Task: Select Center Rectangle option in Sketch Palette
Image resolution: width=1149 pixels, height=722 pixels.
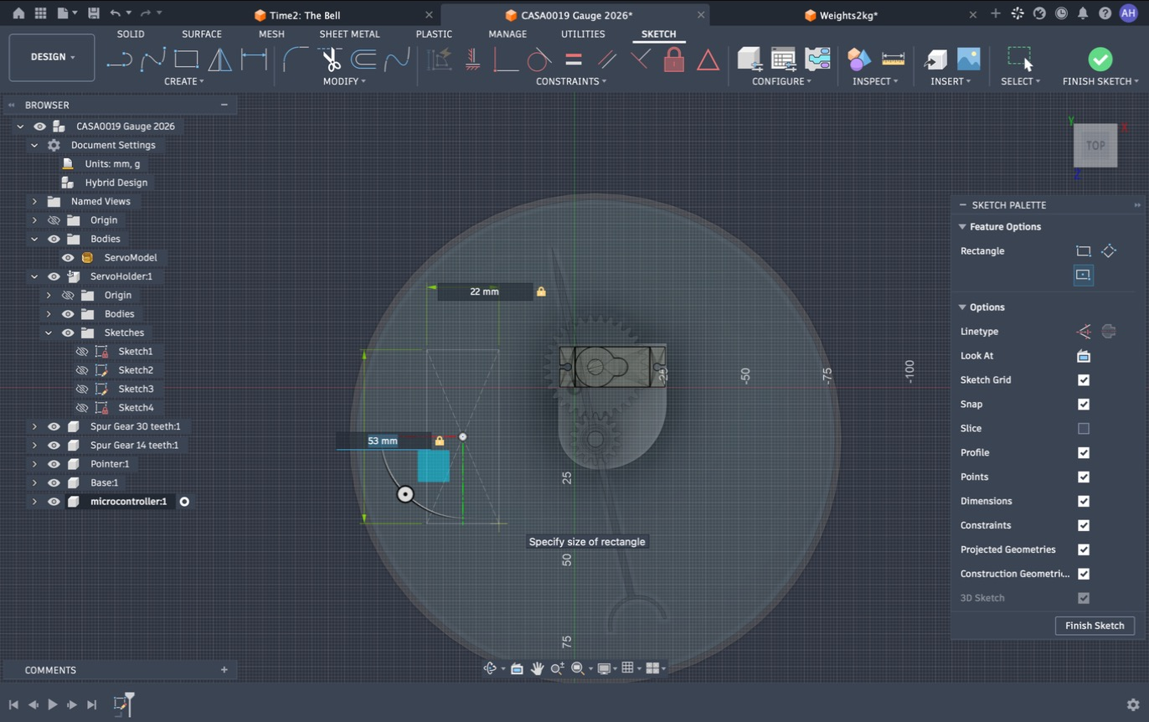Action: click(1083, 275)
